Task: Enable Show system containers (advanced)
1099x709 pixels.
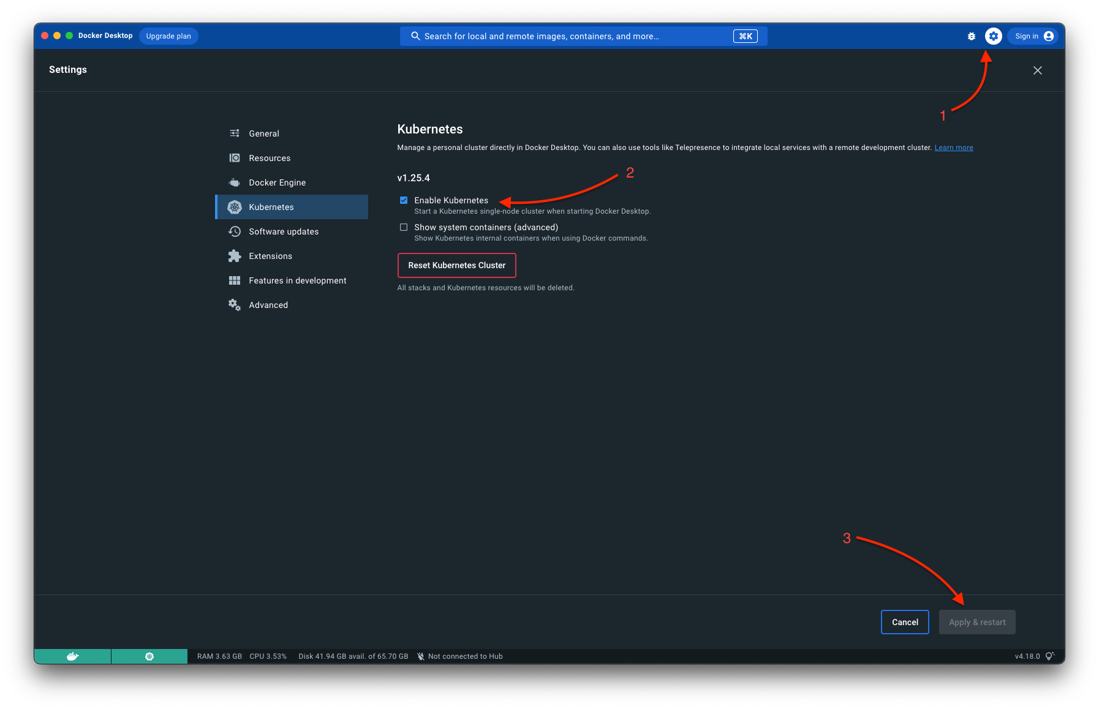Action: tap(404, 227)
